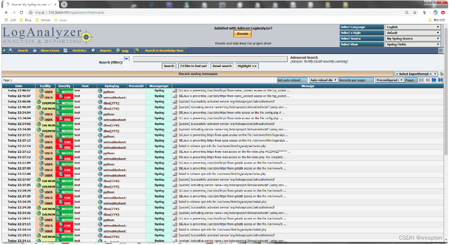Open the Auto reload dropdown
This screenshot has height=245, width=449.
coord(323,80)
